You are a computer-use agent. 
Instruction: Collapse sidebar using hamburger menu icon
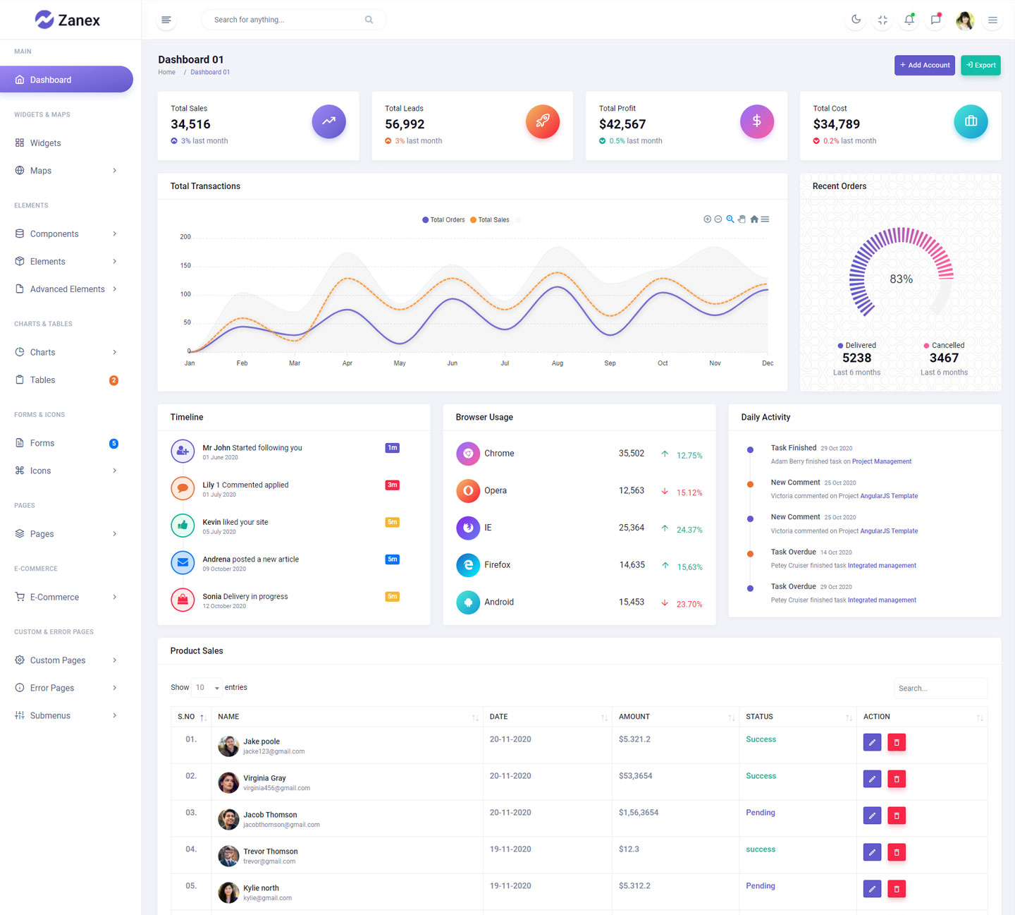click(166, 20)
